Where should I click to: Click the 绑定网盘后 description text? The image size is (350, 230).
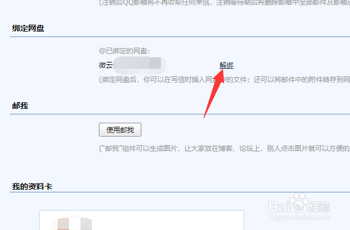point(224,80)
